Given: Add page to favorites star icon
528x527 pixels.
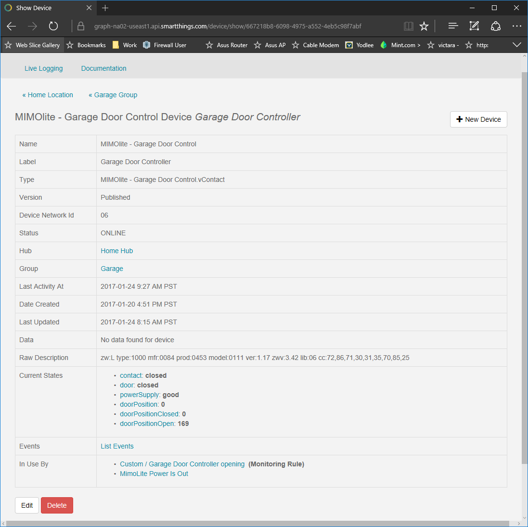Looking at the screenshot, I should [424, 26].
